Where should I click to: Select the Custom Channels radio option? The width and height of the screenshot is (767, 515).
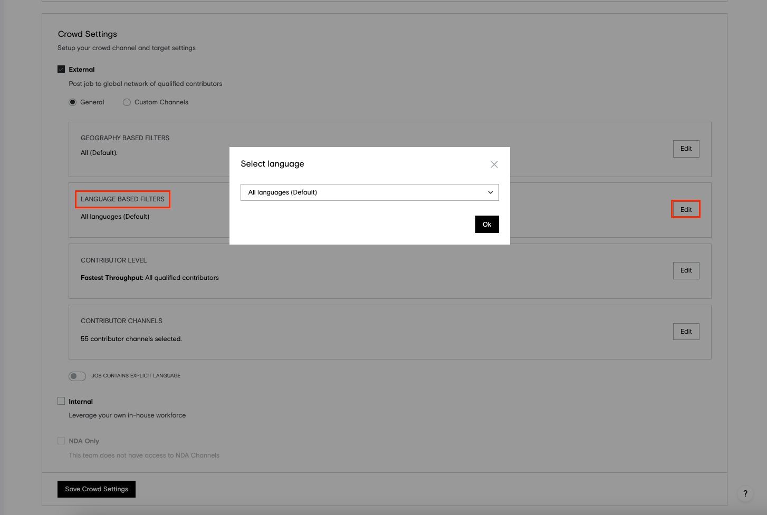(x=127, y=102)
